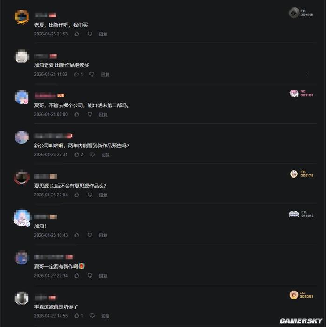Dislike the "加油！" comment

point(90,235)
